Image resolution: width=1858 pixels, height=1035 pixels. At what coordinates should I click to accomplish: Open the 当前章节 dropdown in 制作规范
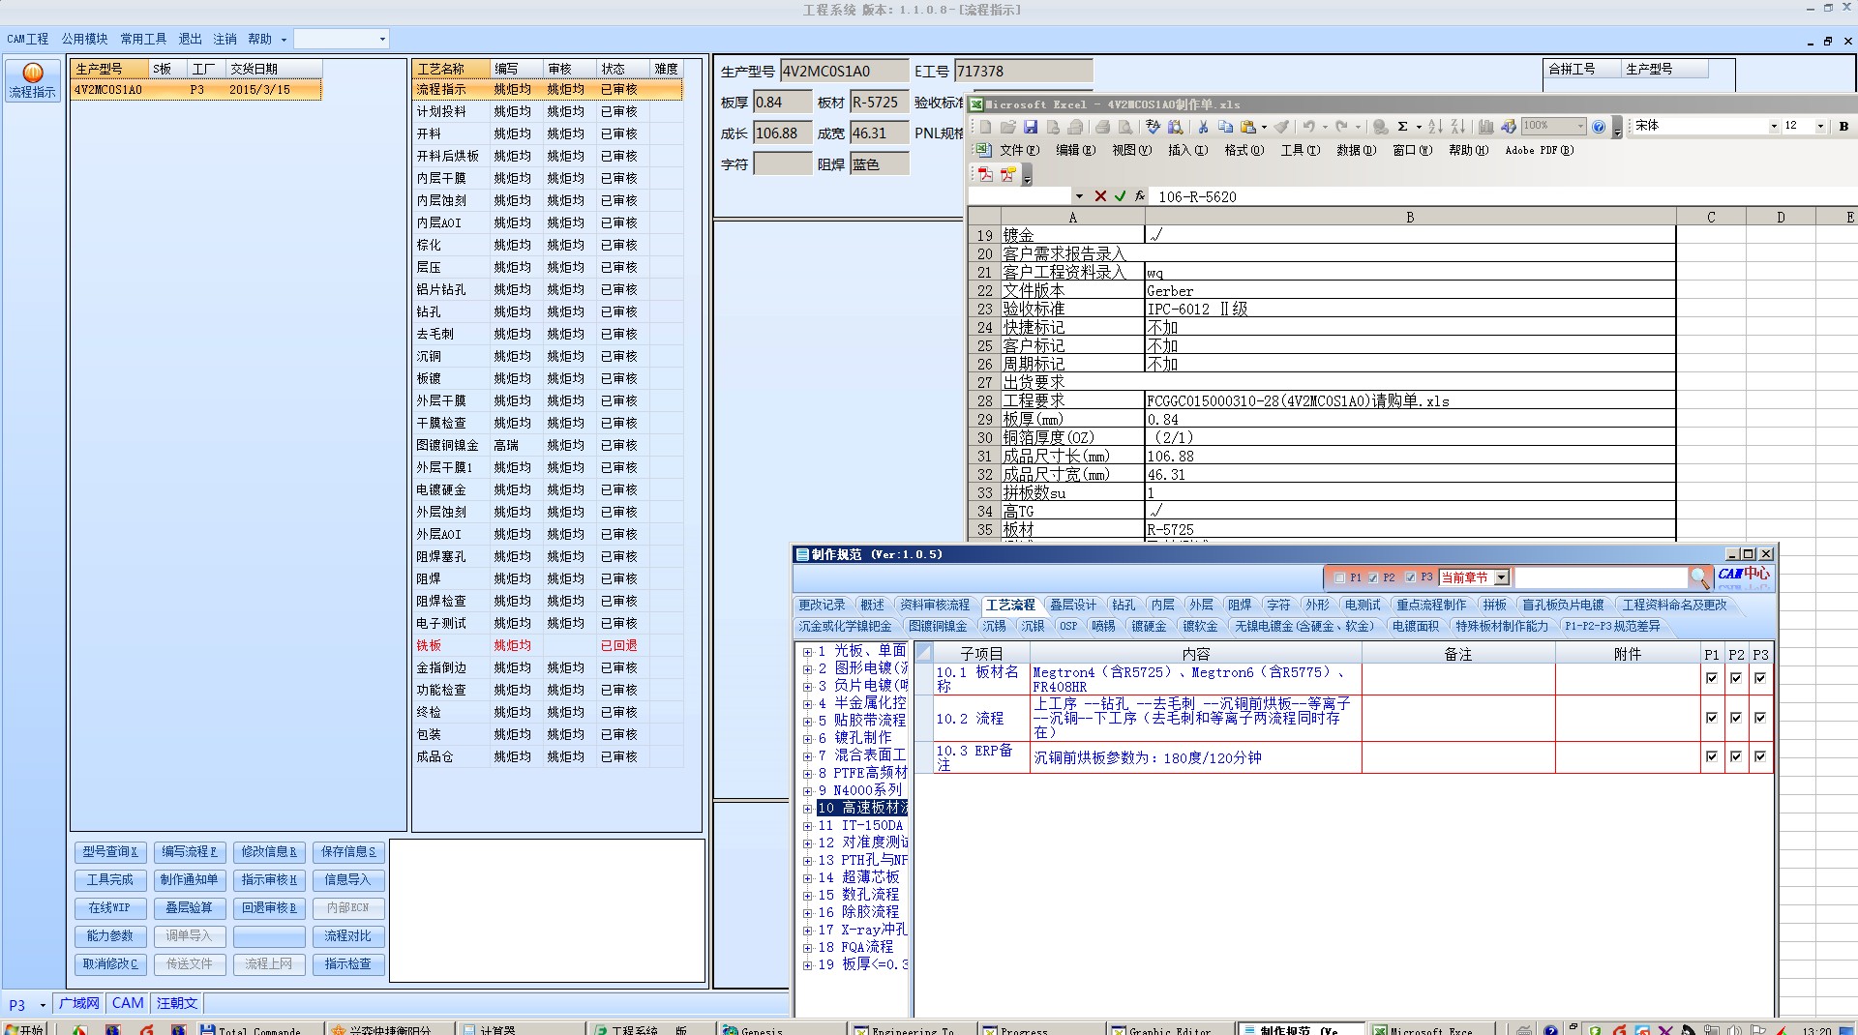[x=1502, y=577]
